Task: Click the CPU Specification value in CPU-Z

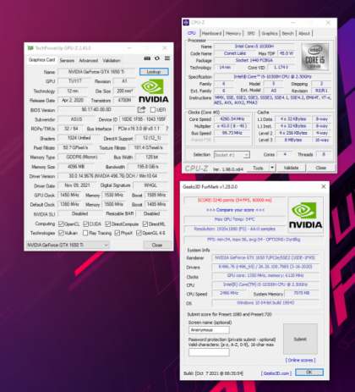Action: click(x=273, y=76)
